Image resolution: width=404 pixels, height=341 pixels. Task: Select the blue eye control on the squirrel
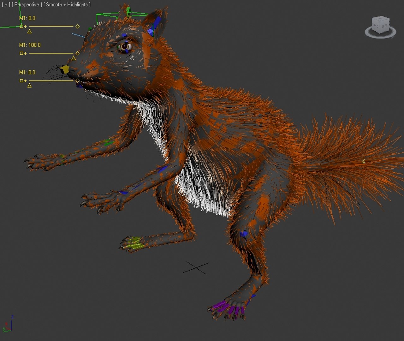click(x=126, y=46)
